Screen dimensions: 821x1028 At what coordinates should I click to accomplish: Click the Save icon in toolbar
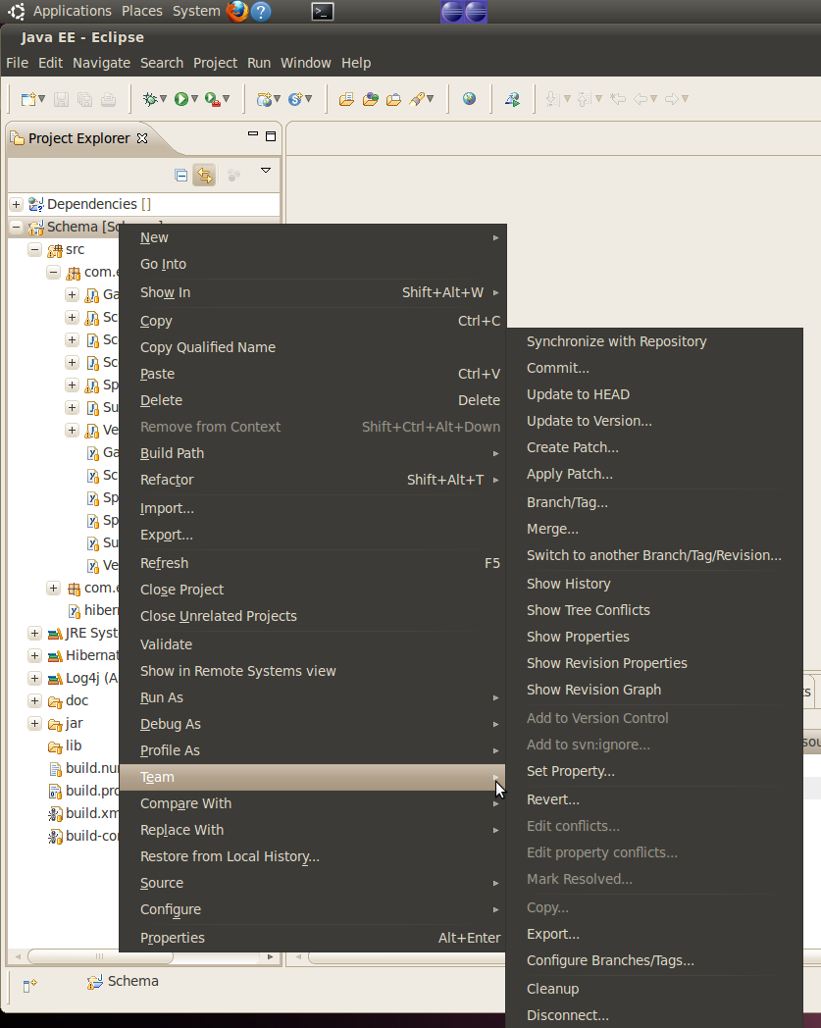[x=61, y=99]
